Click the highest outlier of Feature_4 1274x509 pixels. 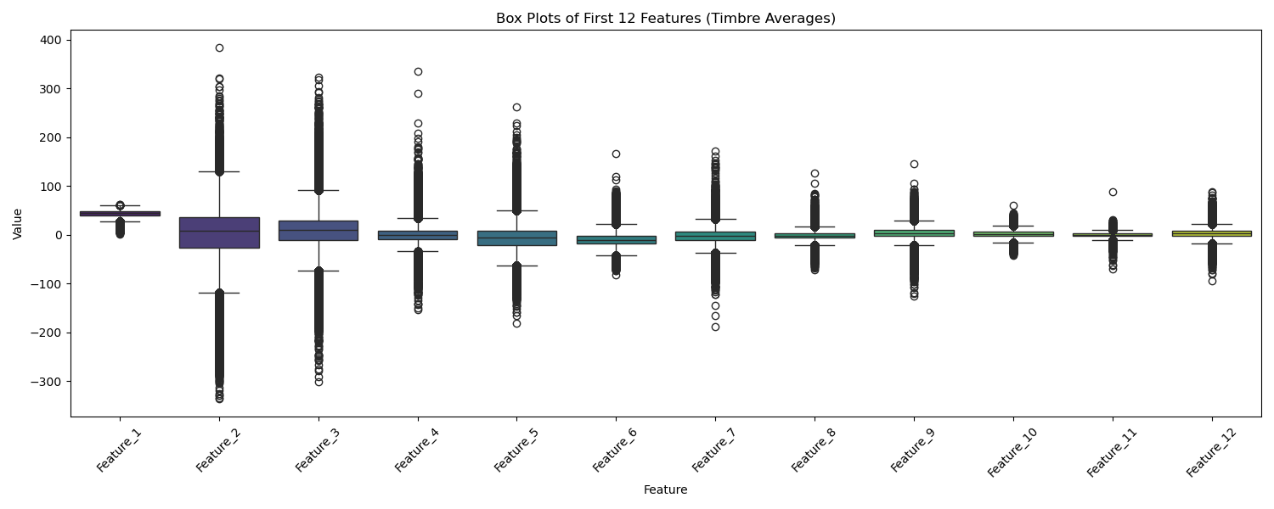tap(418, 71)
